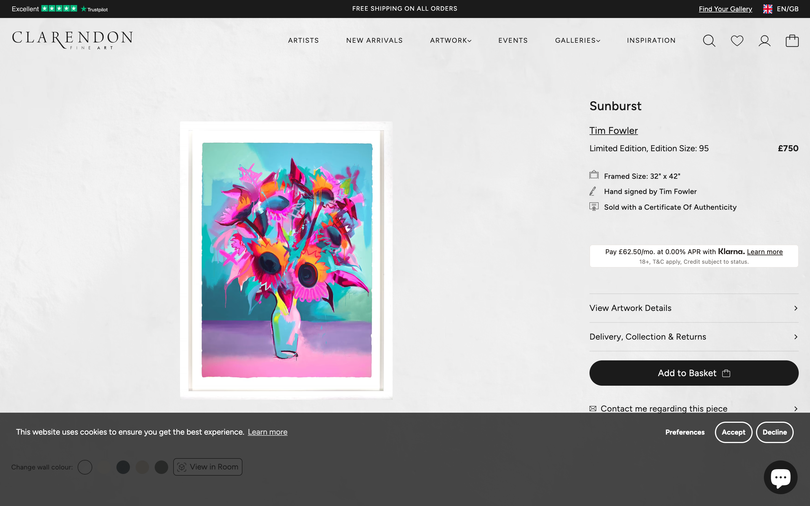Open the account profile icon
Viewport: 810px width, 506px height.
pos(764,40)
